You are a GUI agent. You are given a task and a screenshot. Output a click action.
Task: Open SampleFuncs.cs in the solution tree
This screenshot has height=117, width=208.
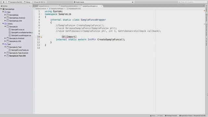18,30
